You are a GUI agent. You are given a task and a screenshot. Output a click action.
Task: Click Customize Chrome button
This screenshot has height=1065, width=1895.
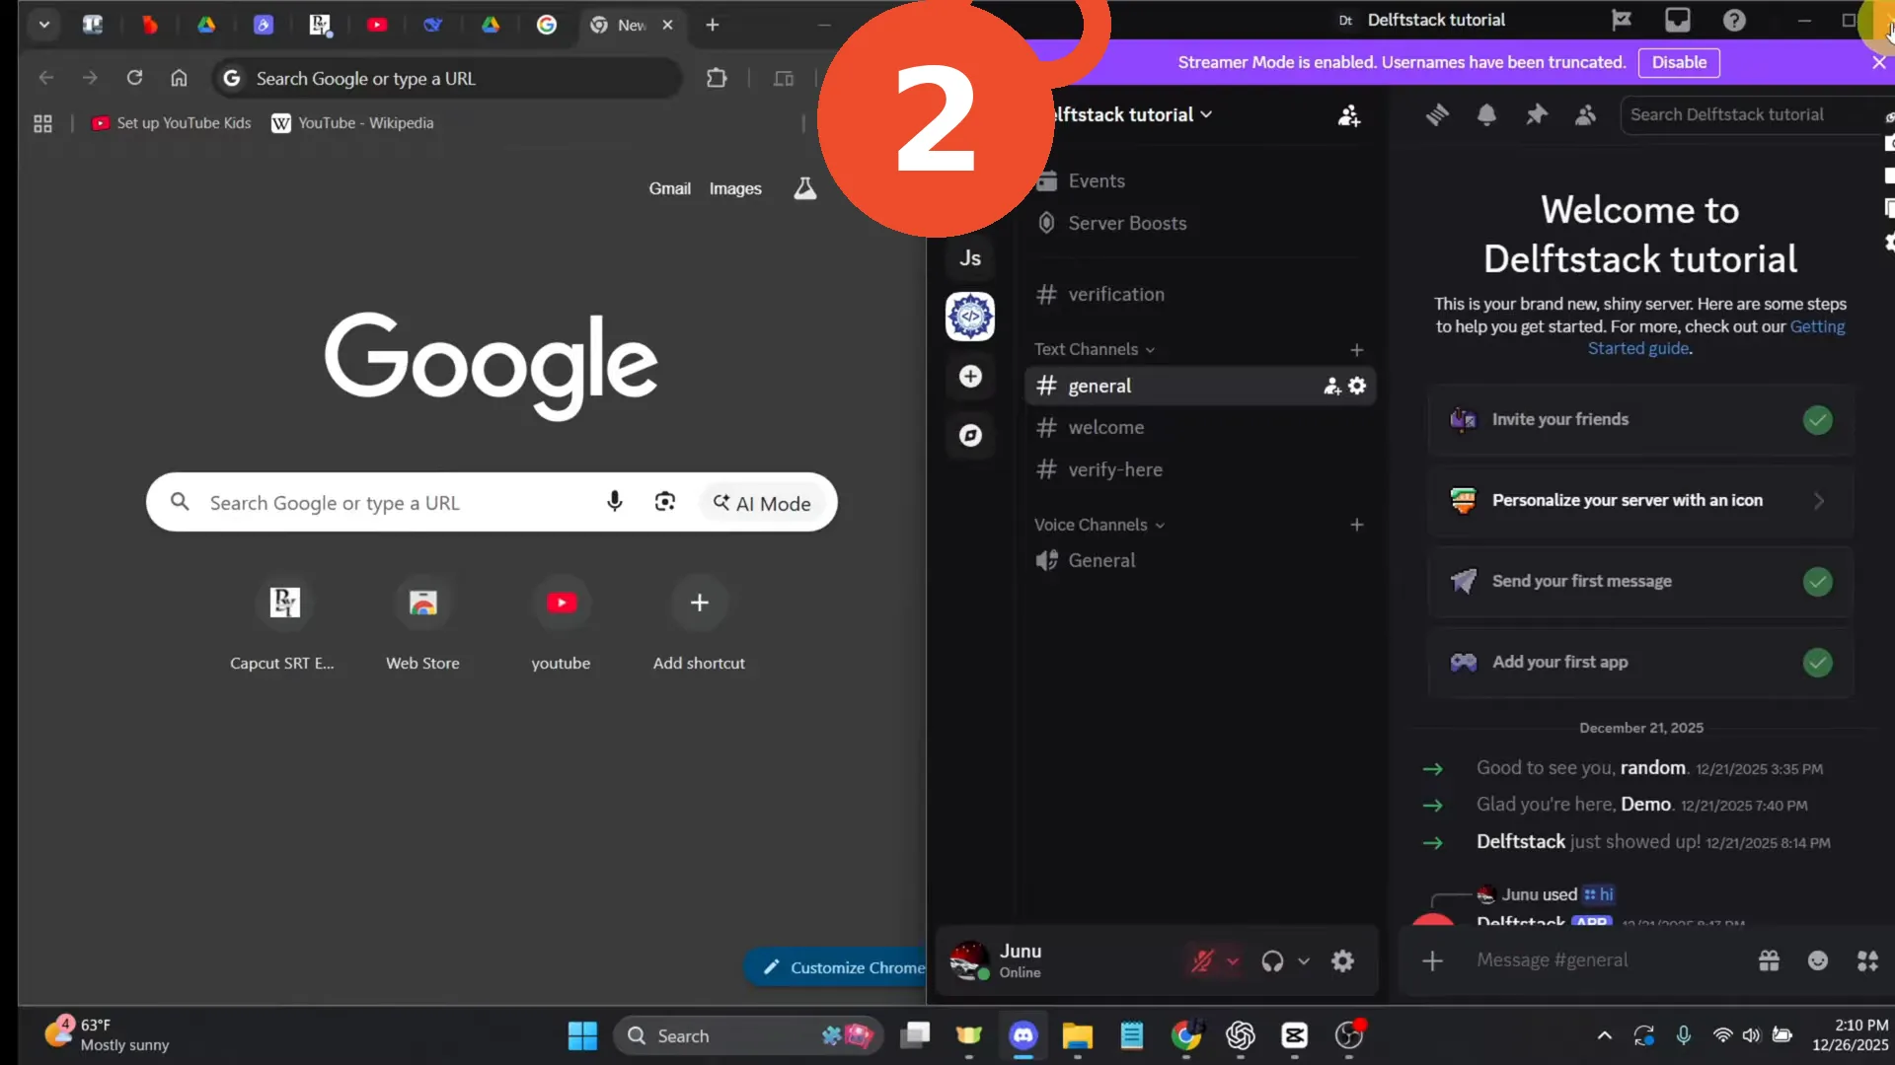point(835,967)
